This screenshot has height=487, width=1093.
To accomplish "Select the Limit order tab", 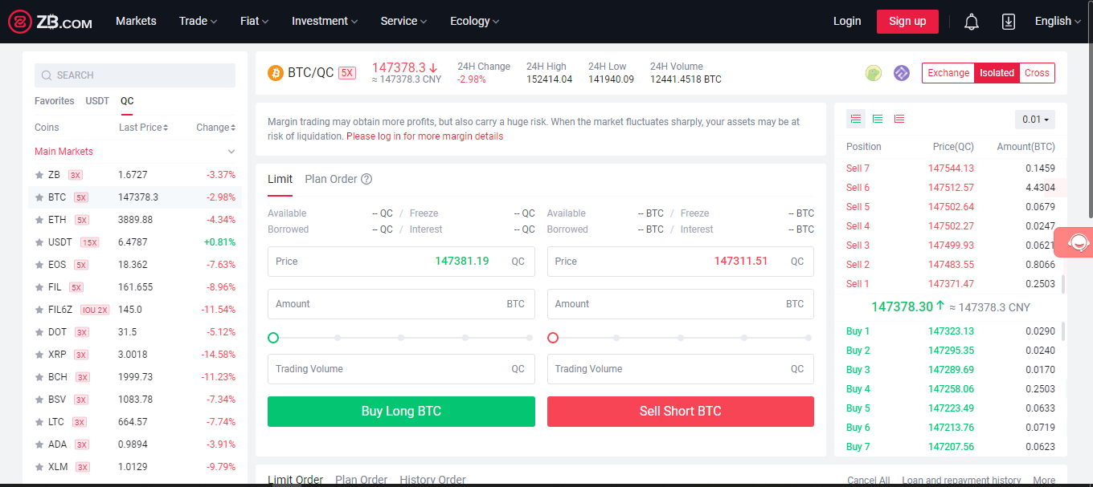I will tap(280, 179).
